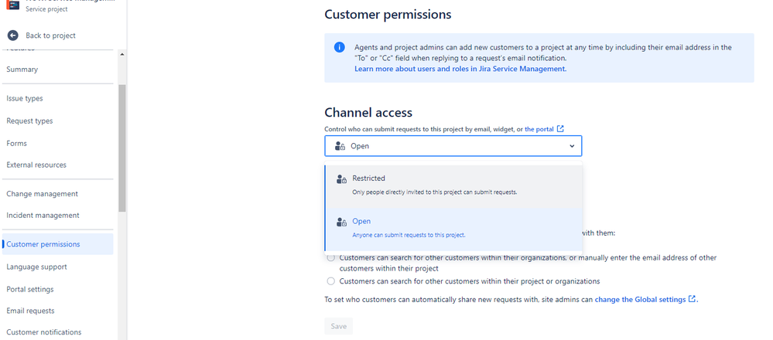Viewport: 773px width, 340px height.
Task: Click the blue info icon in the banner
Action: [339, 47]
